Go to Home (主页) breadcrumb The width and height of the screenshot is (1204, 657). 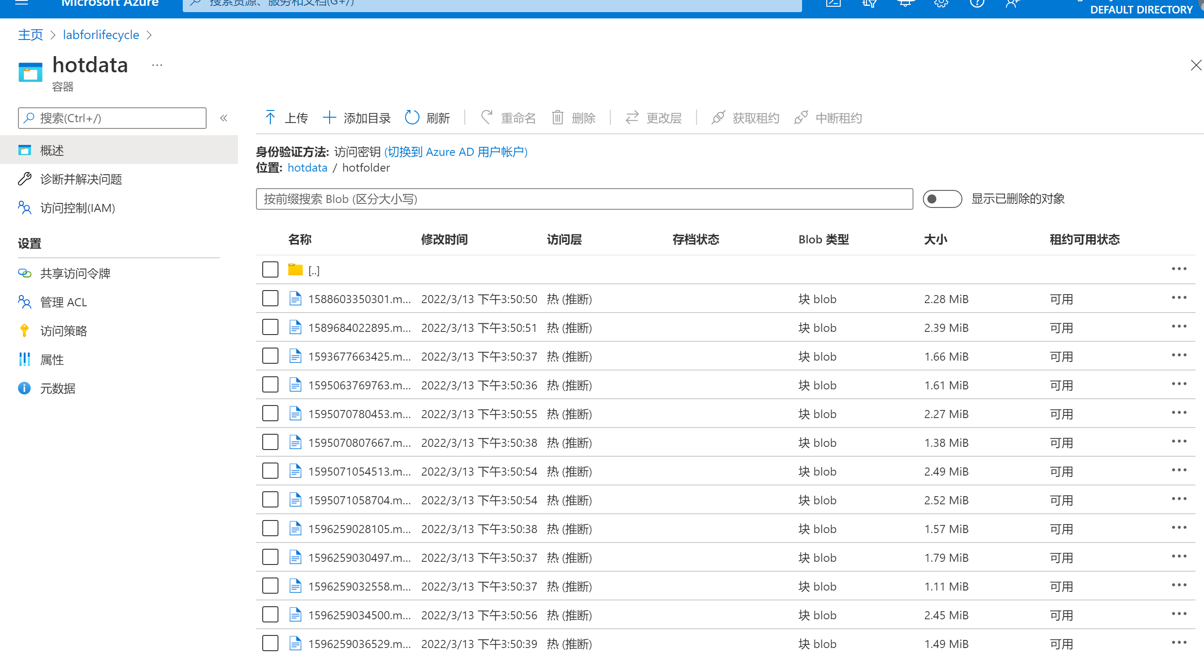click(31, 35)
